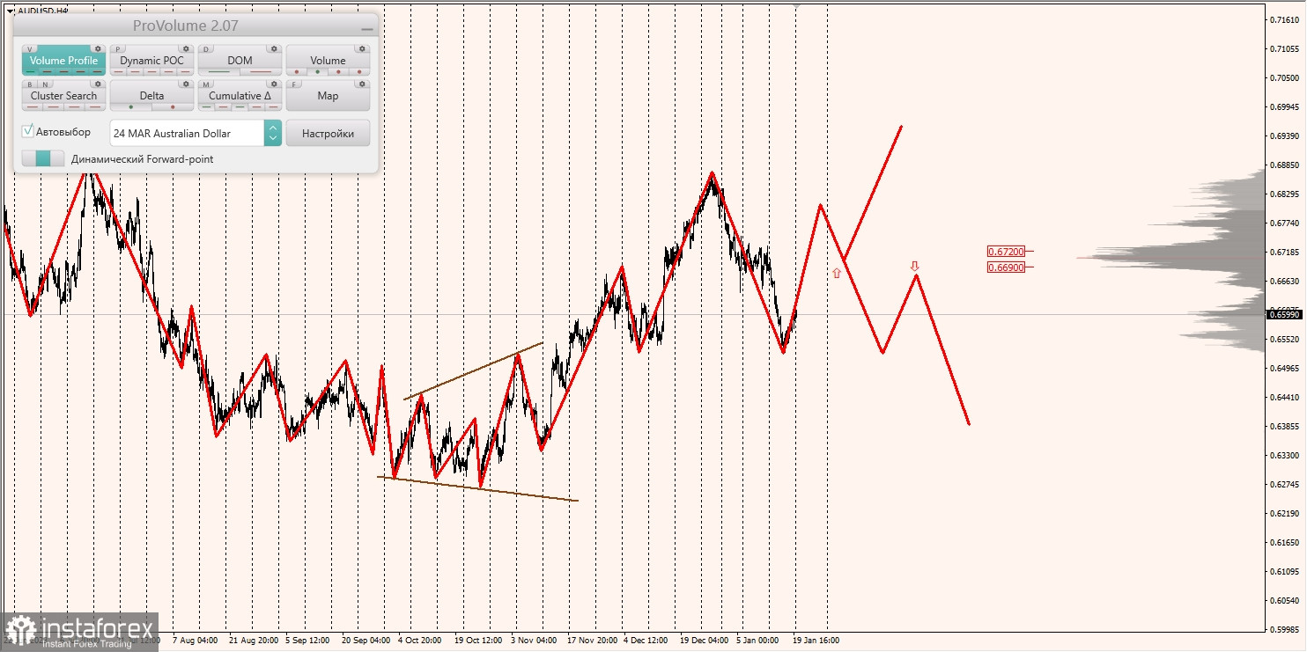Open settings gear on Cumulative Δ button
1307x652 pixels.
click(x=274, y=84)
